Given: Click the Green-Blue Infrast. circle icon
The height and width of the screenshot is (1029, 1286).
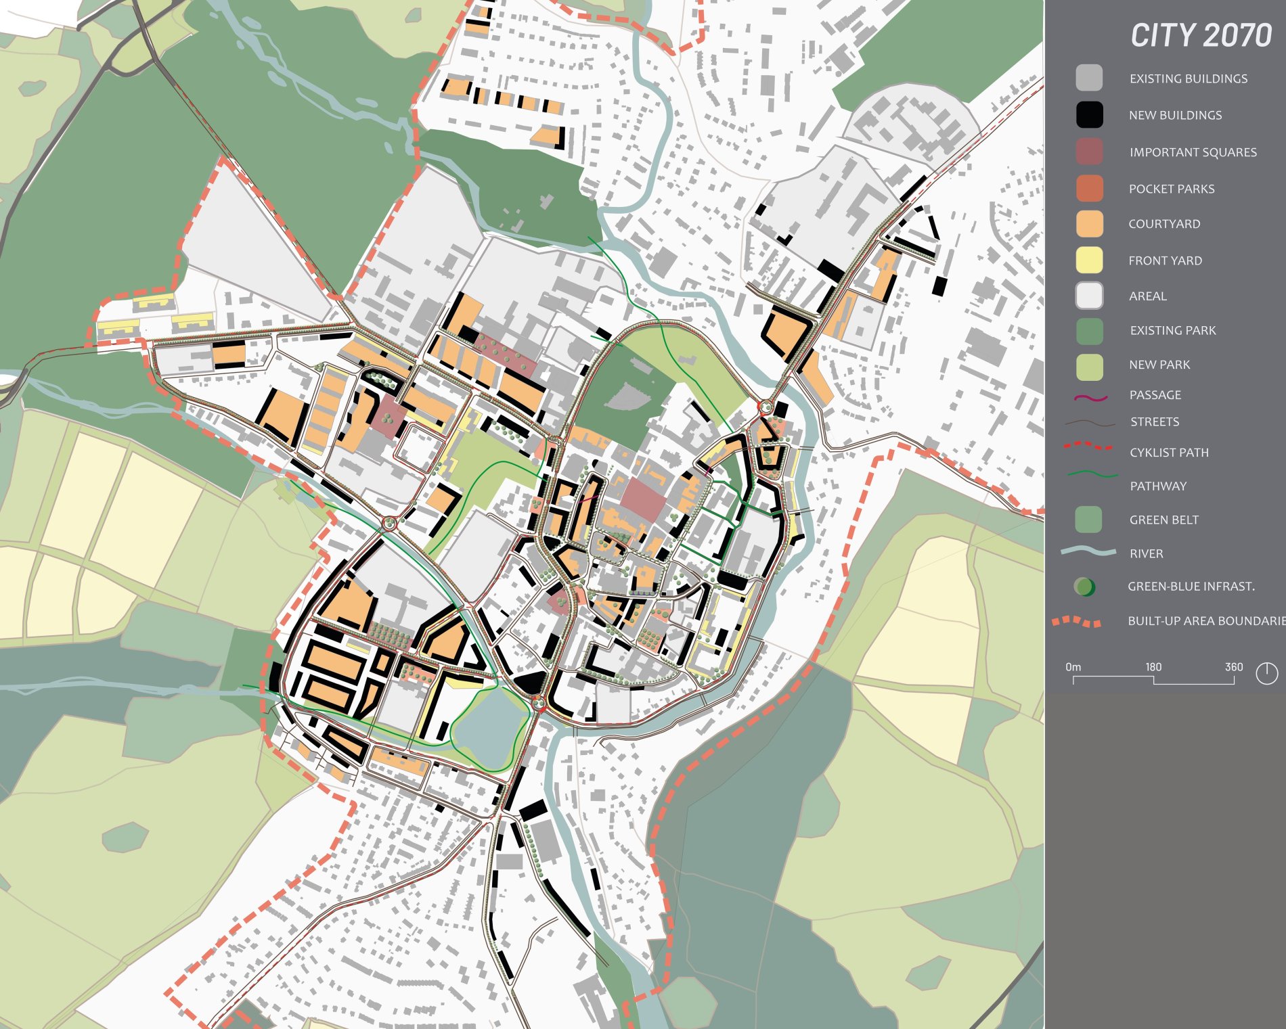Looking at the screenshot, I should [1084, 587].
